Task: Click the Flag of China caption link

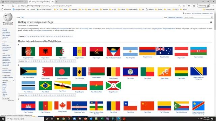Action: (x=147, y=112)
